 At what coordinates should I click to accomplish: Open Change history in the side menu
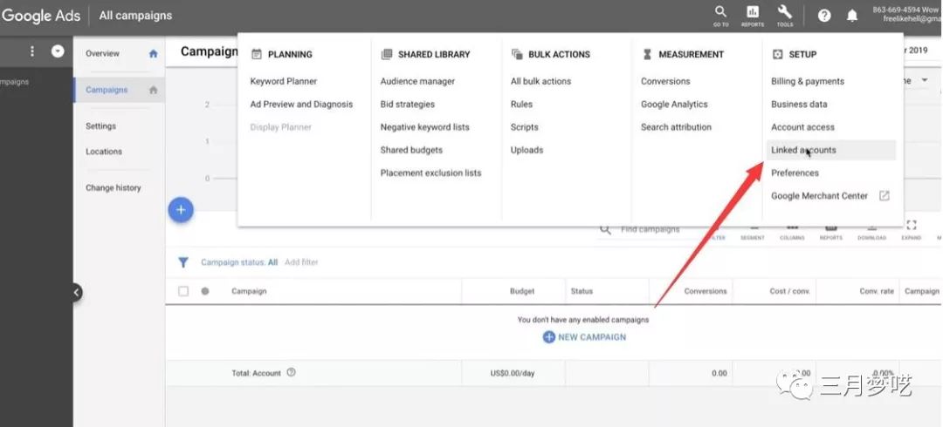(x=113, y=188)
